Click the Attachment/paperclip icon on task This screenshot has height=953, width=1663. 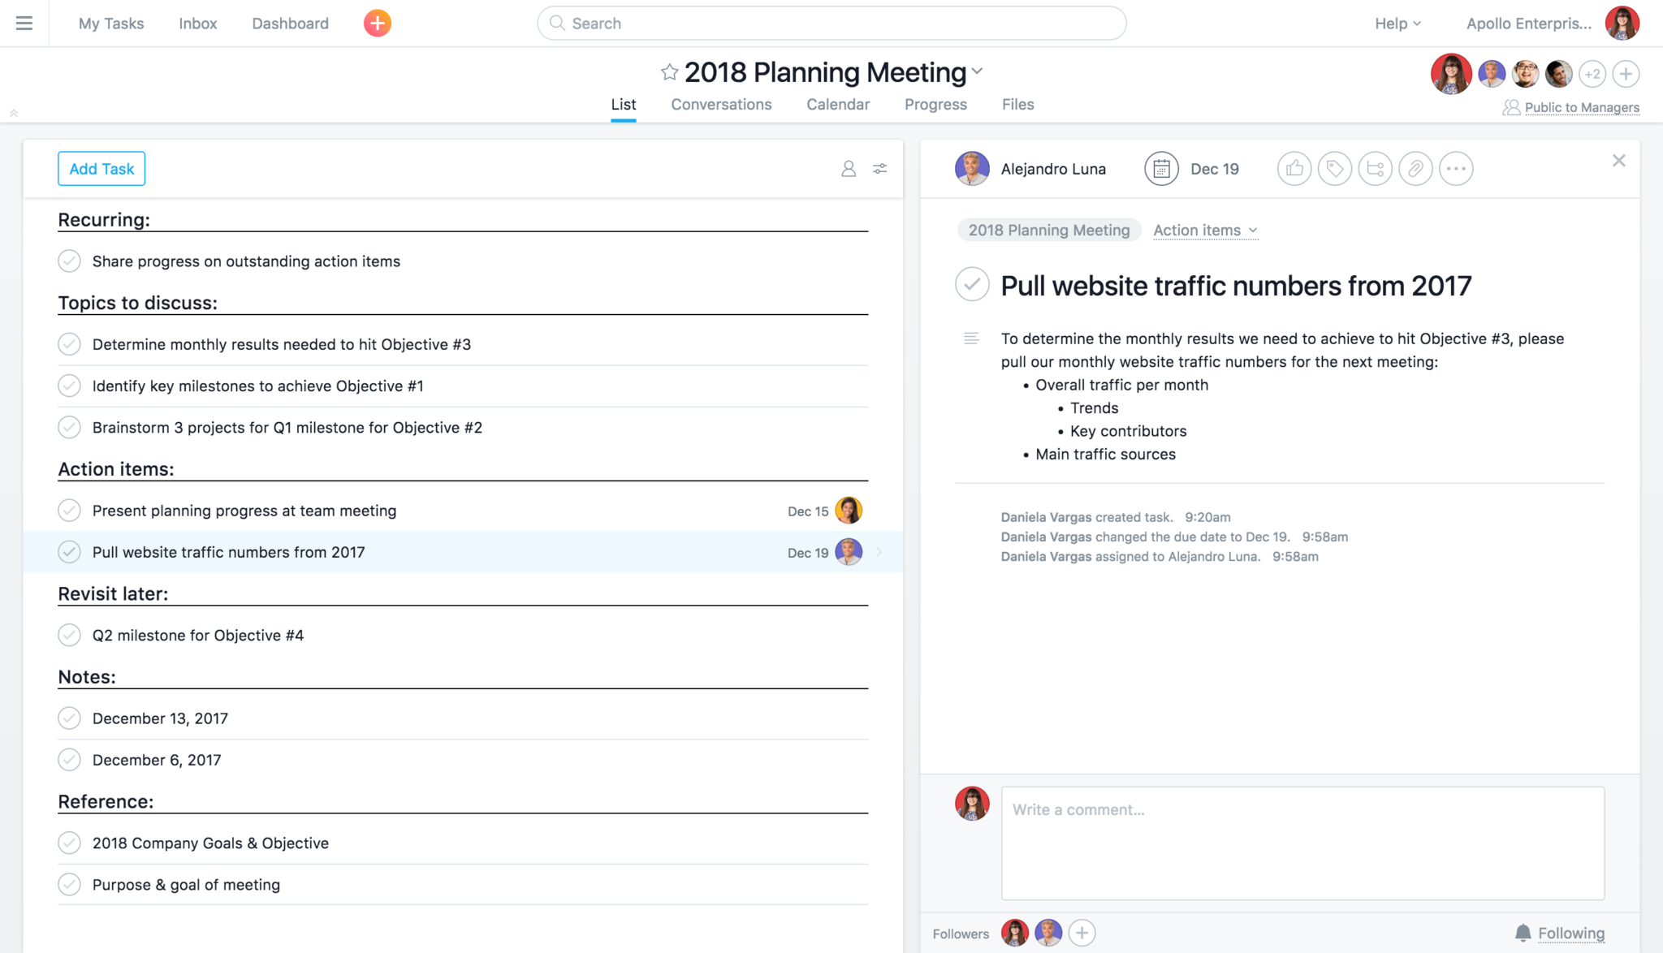click(1414, 168)
